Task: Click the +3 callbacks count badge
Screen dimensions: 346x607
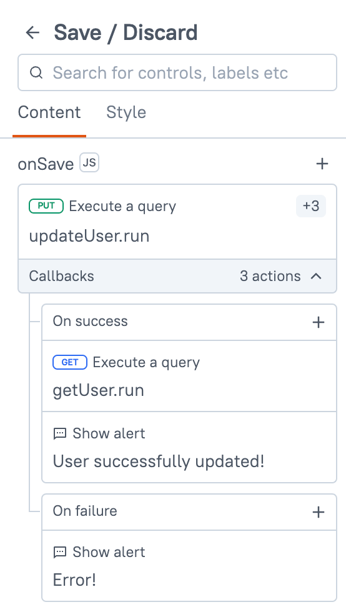Action: (x=311, y=206)
